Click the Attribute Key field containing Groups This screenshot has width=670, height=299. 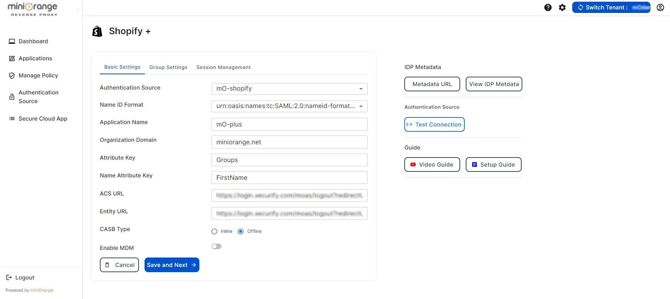(x=289, y=160)
